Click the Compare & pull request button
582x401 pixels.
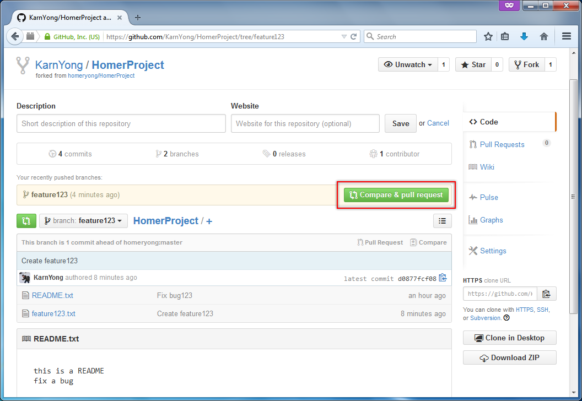[396, 195]
